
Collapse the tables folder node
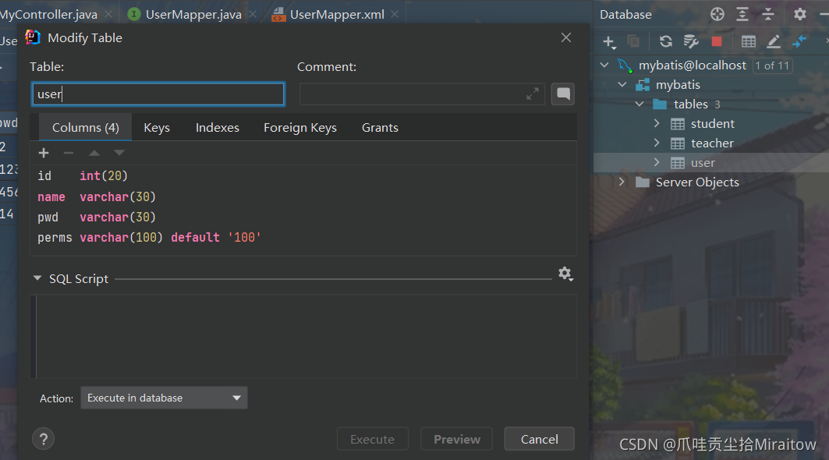tap(639, 104)
